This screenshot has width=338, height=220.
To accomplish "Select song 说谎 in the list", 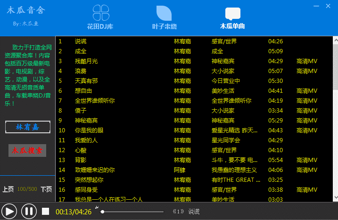I will [x=81, y=41].
